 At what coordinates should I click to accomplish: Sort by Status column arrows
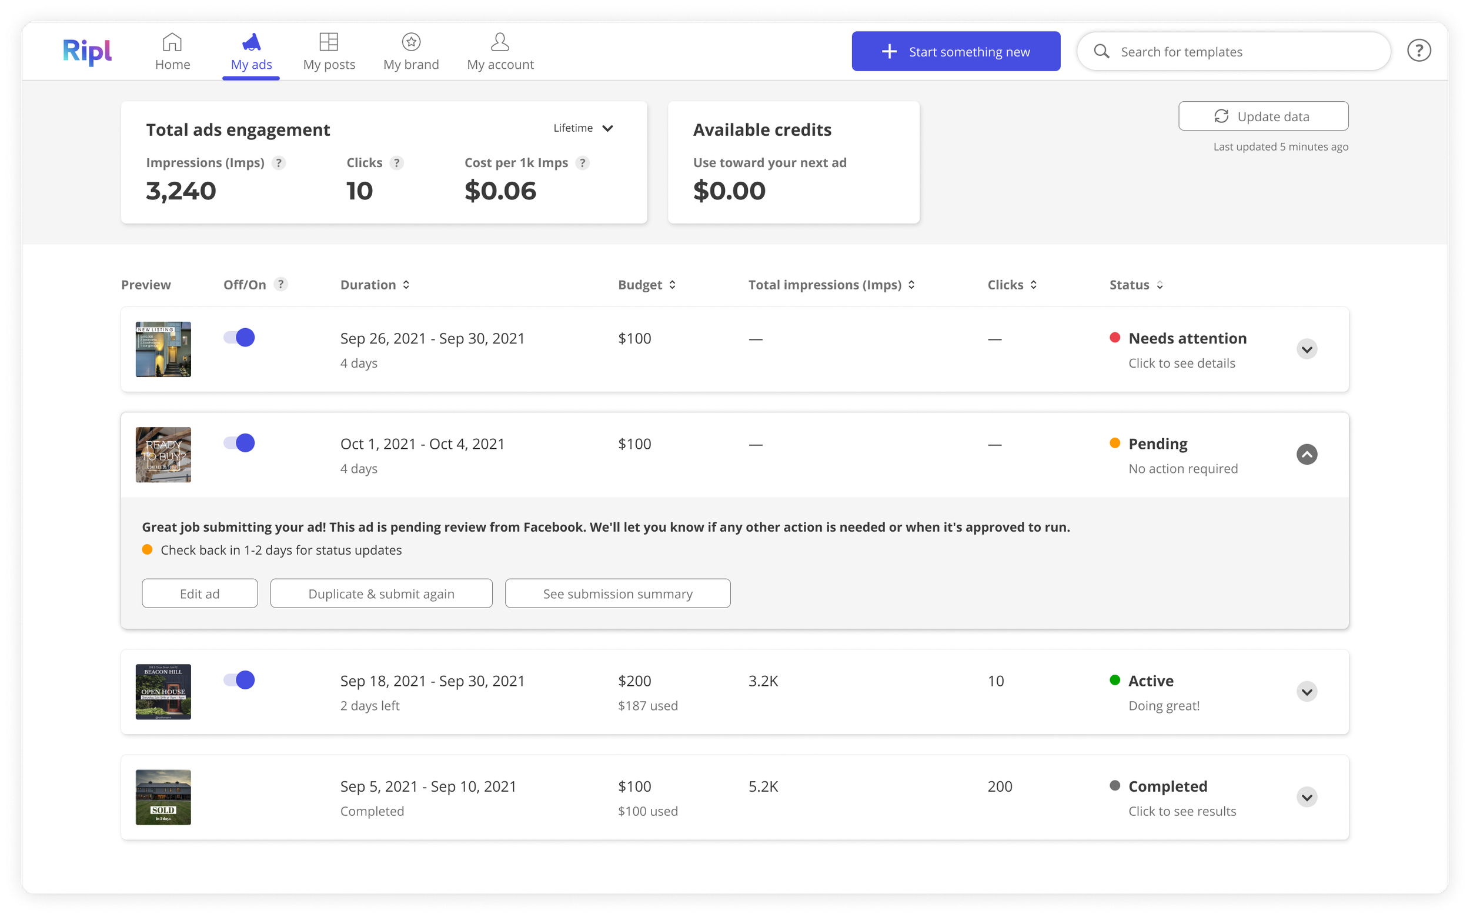[1160, 285]
